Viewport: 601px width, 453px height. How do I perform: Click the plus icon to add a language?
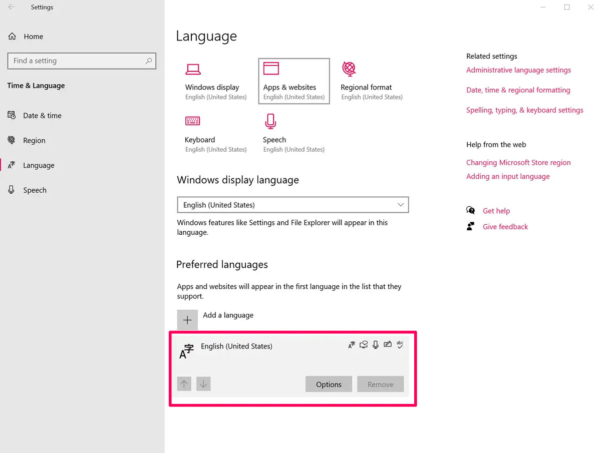click(x=187, y=320)
